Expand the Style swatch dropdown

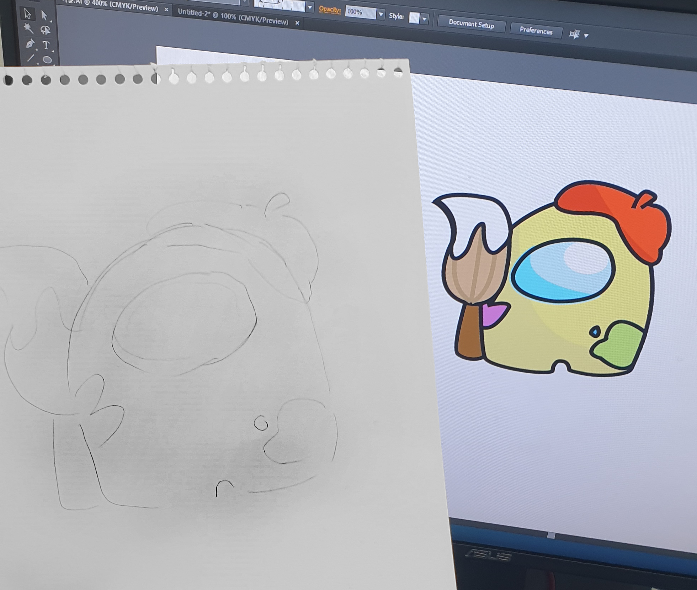pyautogui.click(x=424, y=19)
